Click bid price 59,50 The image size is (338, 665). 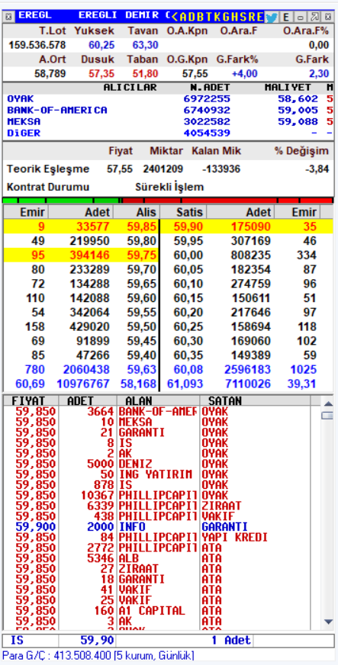(x=141, y=326)
